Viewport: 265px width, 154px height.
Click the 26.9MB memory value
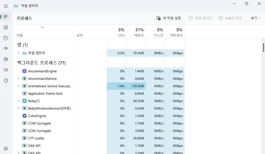point(139,138)
